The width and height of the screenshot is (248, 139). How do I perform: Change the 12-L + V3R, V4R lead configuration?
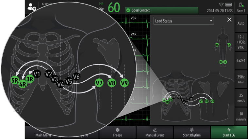coord(241,42)
